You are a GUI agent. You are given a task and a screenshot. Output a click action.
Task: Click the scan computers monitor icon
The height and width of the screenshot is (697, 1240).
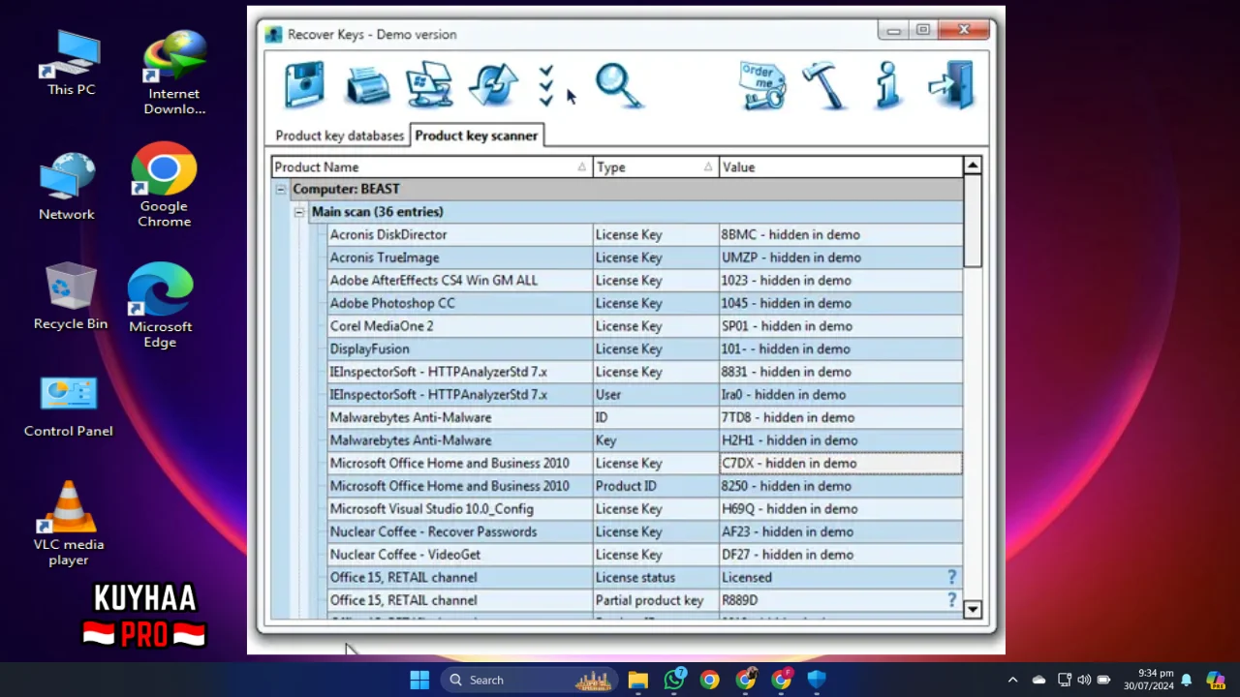tap(429, 85)
